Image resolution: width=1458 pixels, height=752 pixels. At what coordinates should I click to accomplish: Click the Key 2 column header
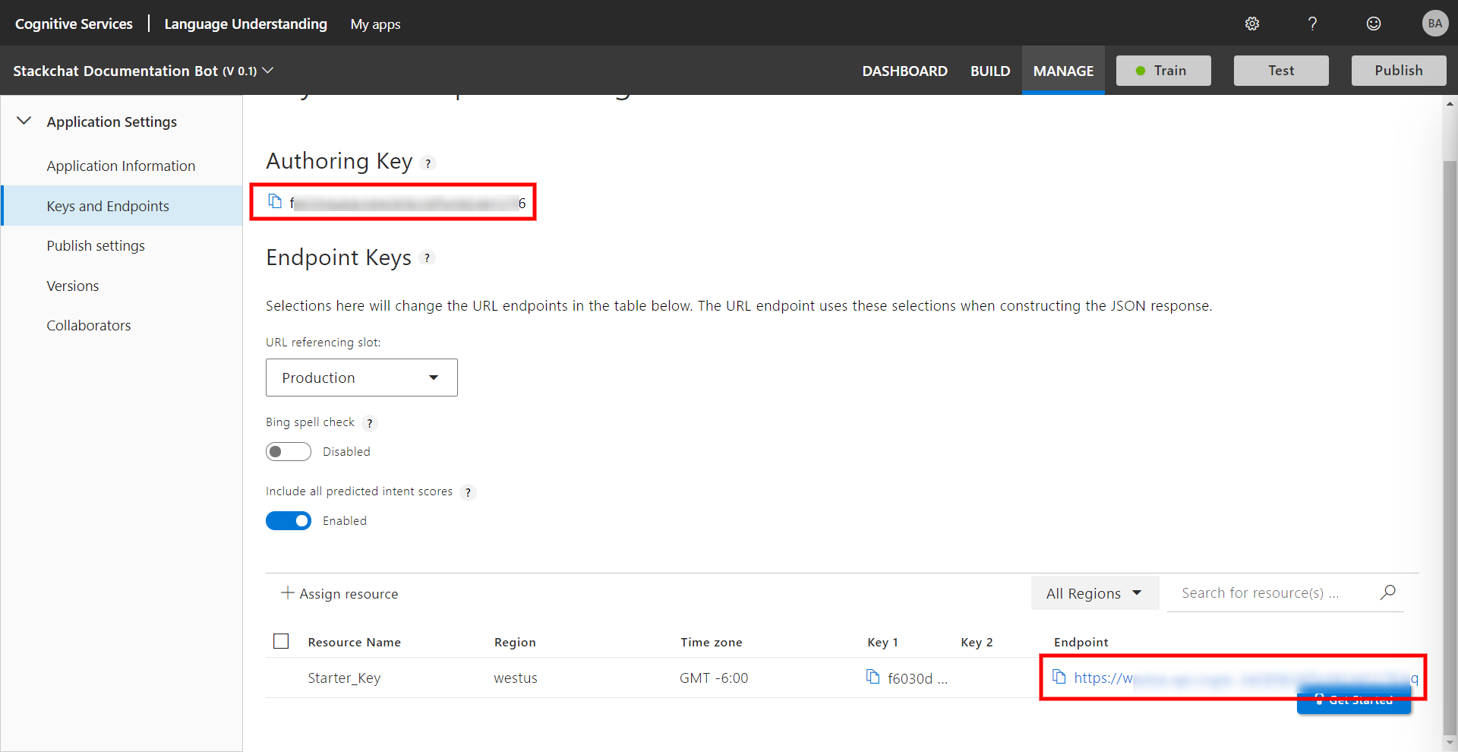click(977, 642)
